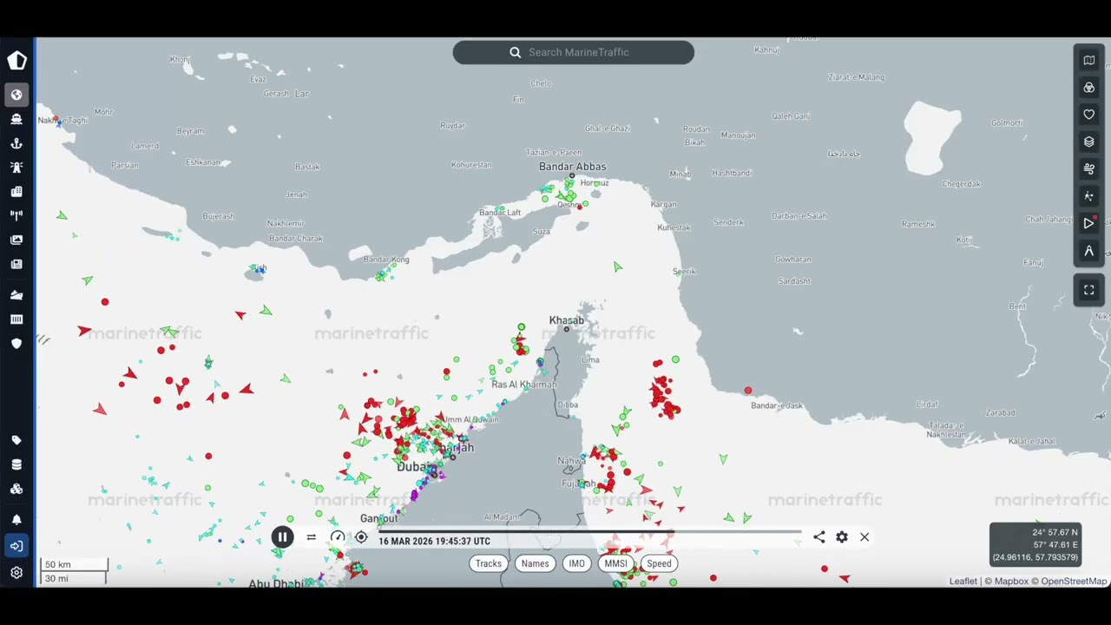Open my fleets heart icon
The height and width of the screenshot is (625, 1111).
pos(1089,115)
